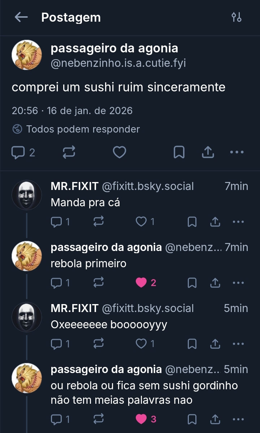Open more options on main post
This screenshot has height=433, width=260.
click(x=237, y=153)
